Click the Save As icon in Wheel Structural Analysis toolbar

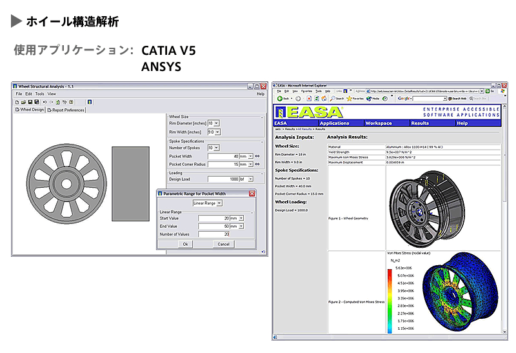[x=37, y=102]
